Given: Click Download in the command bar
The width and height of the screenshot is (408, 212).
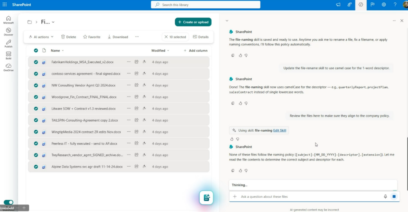Looking at the screenshot, I should [118, 37].
